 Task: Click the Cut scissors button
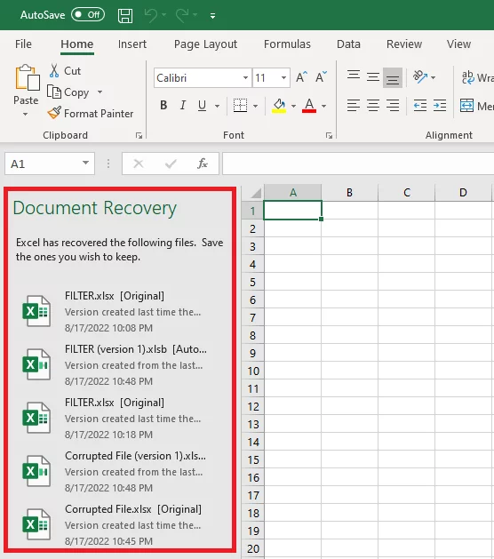click(x=65, y=70)
